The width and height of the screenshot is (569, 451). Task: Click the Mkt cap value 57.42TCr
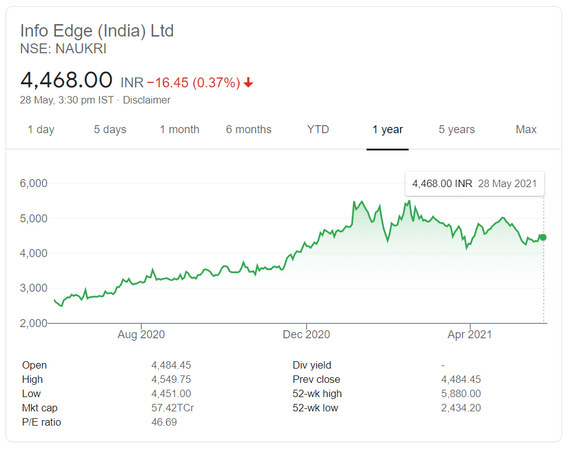point(172,408)
